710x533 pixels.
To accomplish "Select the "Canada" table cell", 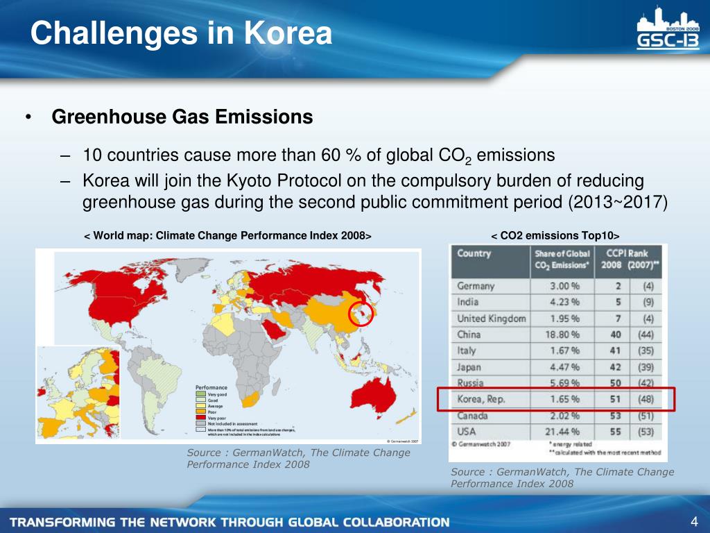I will (x=472, y=416).
